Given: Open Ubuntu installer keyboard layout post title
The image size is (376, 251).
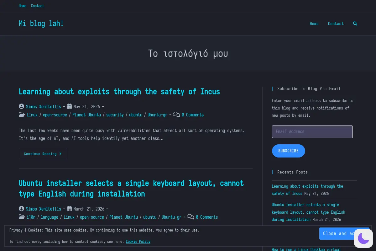Looking at the screenshot, I should (x=131, y=189).
